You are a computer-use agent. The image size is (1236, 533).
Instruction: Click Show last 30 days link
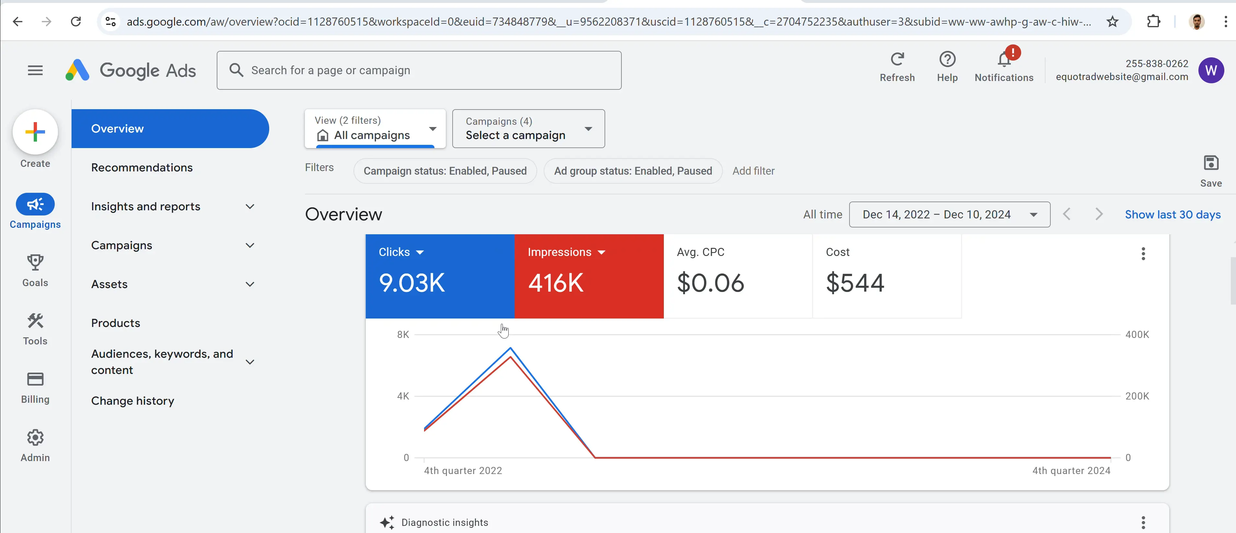pyautogui.click(x=1173, y=214)
